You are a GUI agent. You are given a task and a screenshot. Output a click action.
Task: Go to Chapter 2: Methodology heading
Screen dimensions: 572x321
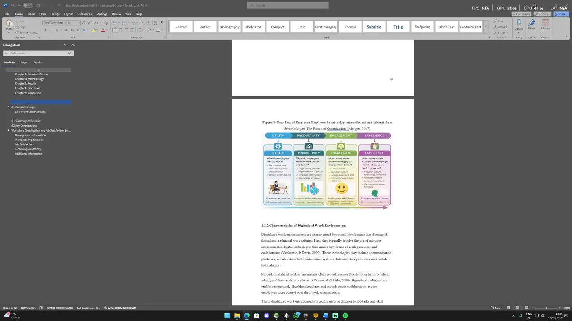coord(29,79)
